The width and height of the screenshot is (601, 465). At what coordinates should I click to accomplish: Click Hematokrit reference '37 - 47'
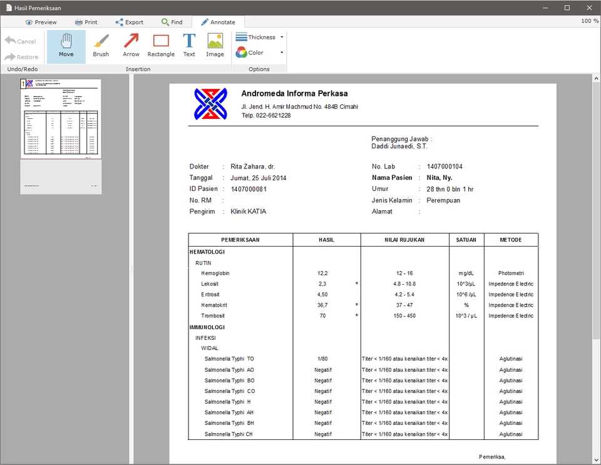[404, 305]
